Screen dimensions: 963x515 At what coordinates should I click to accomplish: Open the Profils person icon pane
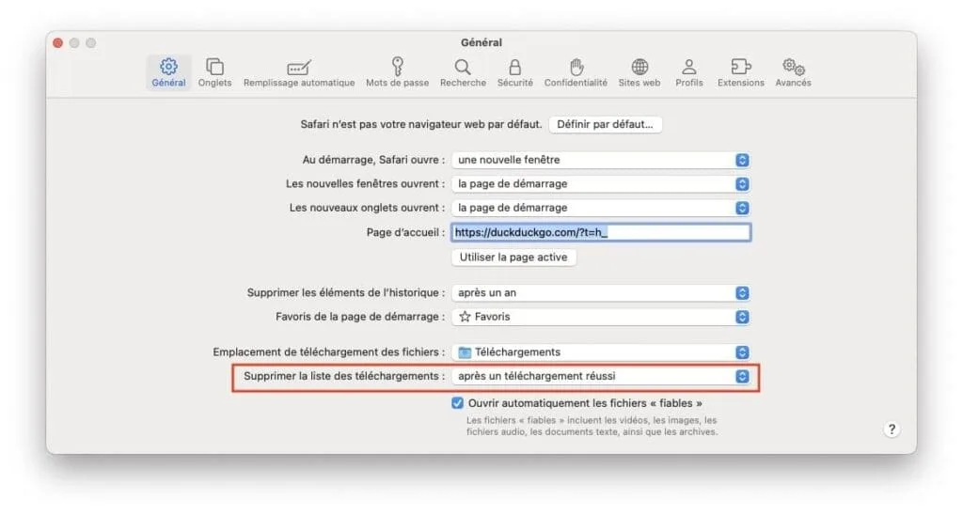pyautogui.click(x=689, y=72)
